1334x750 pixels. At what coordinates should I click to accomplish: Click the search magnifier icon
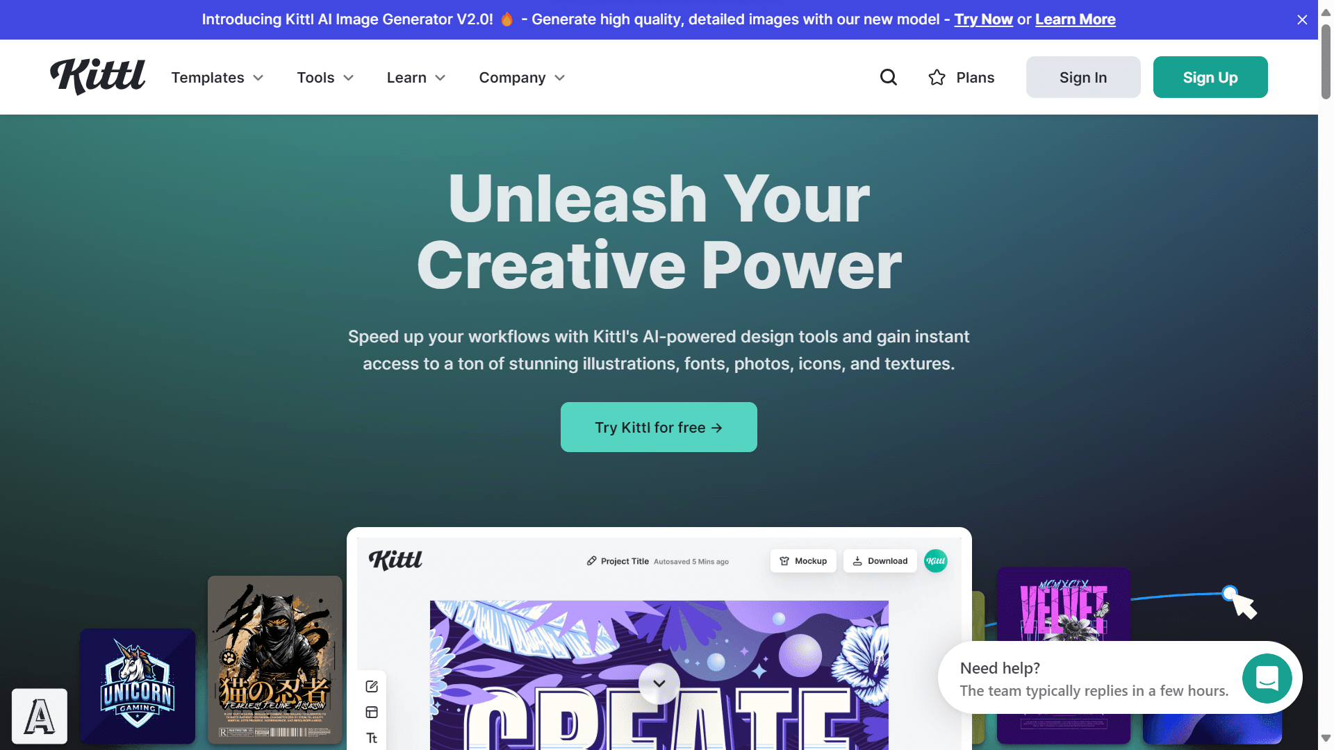pyautogui.click(x=889, y=77)
